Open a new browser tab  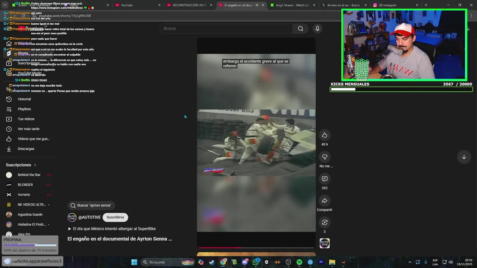[x=426, y=5]
